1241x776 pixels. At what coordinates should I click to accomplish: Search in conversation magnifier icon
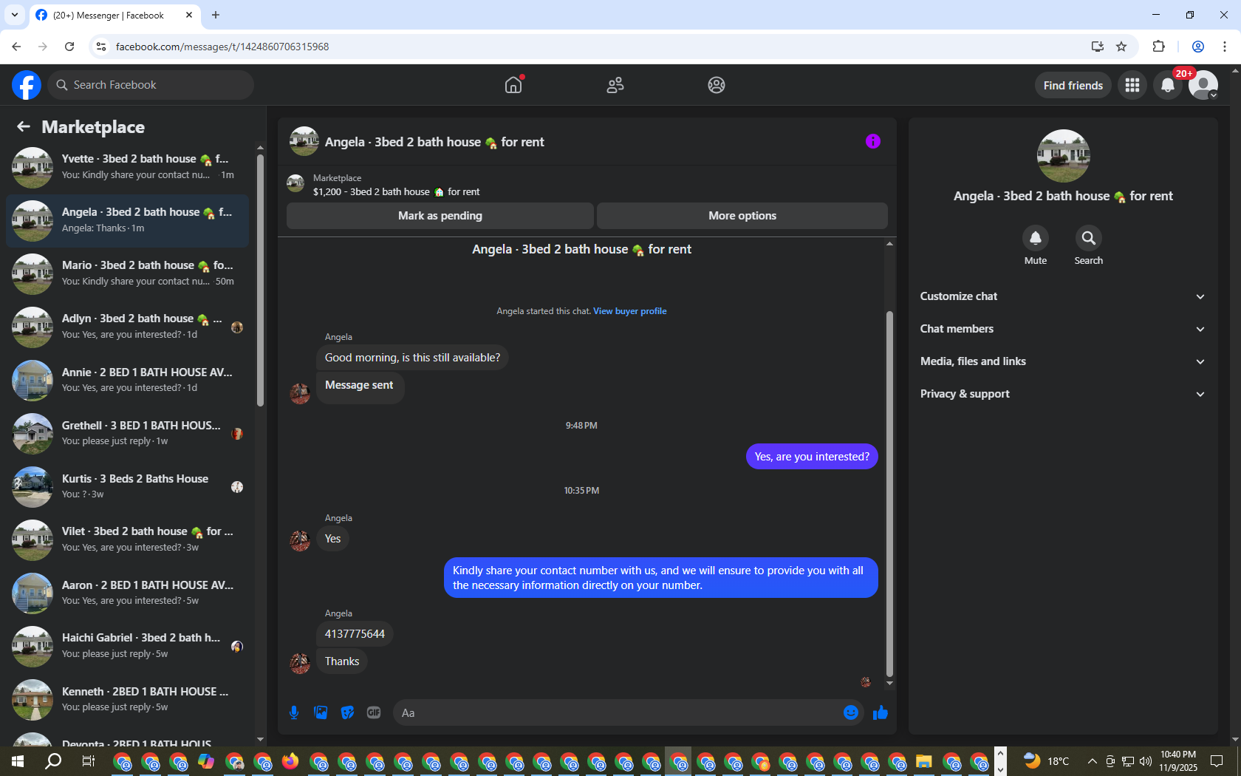(1089, 238)
